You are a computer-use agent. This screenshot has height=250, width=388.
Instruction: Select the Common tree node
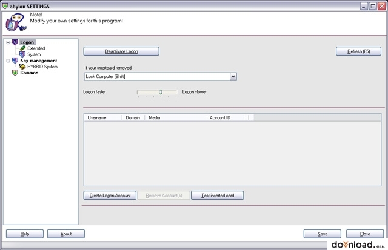[29, 73]
